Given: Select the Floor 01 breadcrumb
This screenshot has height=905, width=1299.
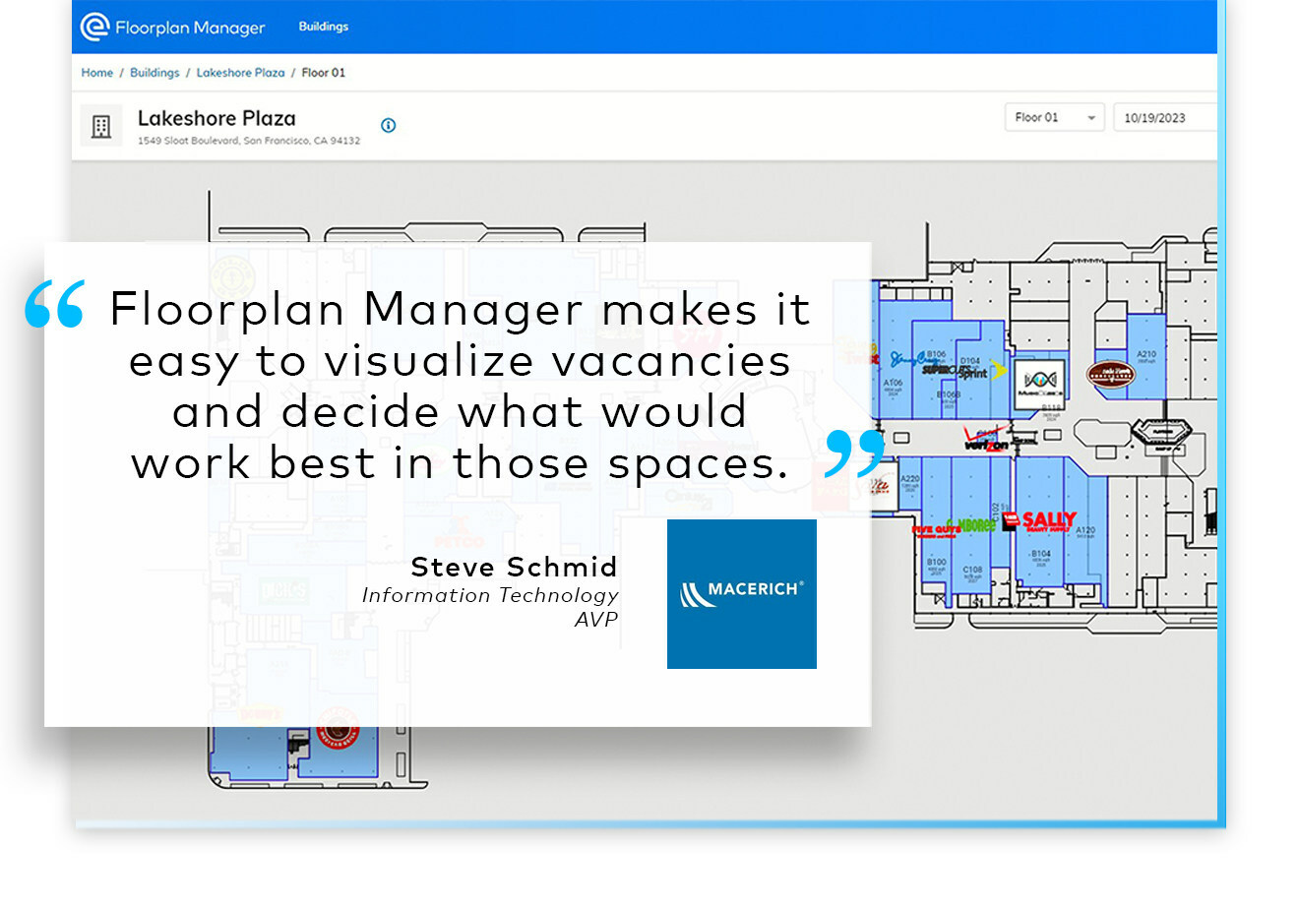Looking at the screenshot, I should [x=324, y=73].
